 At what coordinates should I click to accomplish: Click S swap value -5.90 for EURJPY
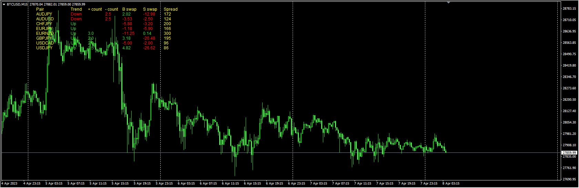click(x=148, y=29)
